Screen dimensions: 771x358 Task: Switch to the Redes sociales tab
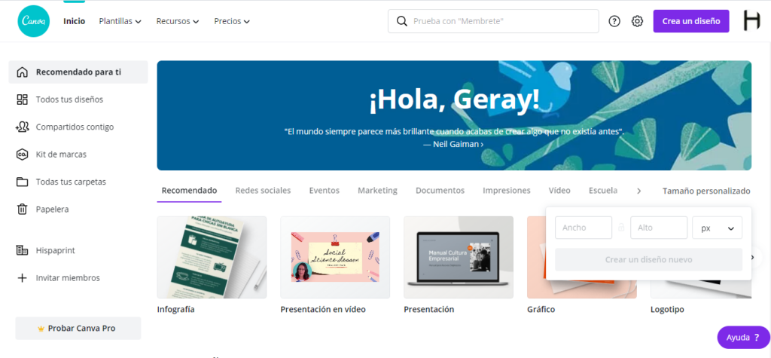coord(263,191)
